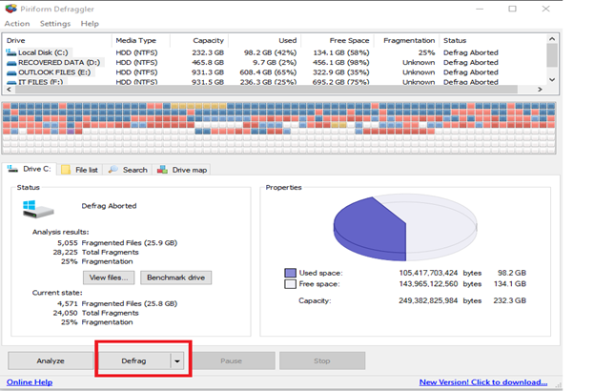This screenshot has height=391, width=594.
Task: Click the 28,225 Total Fragments line
Action: click(95, 253)
